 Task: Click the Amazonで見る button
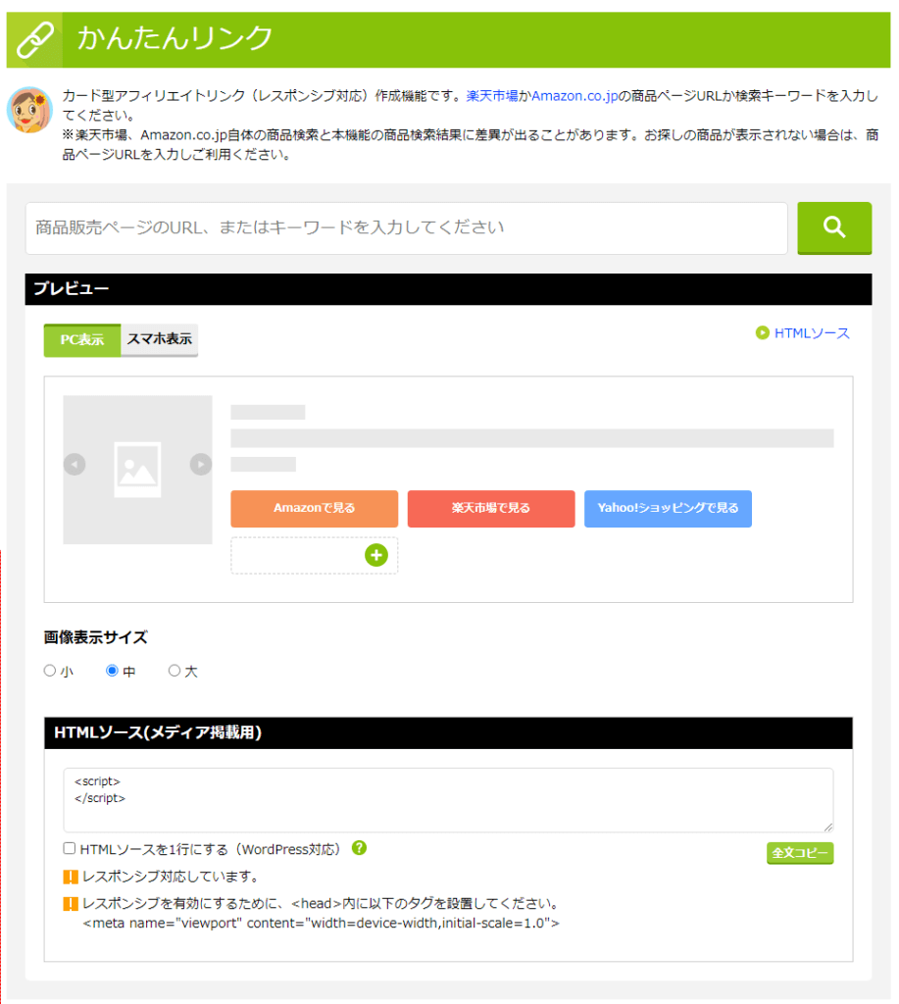coord(315,509)
